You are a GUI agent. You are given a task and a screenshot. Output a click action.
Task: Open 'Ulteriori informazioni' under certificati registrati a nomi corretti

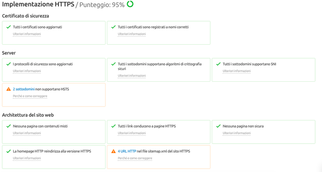point(132,34)
